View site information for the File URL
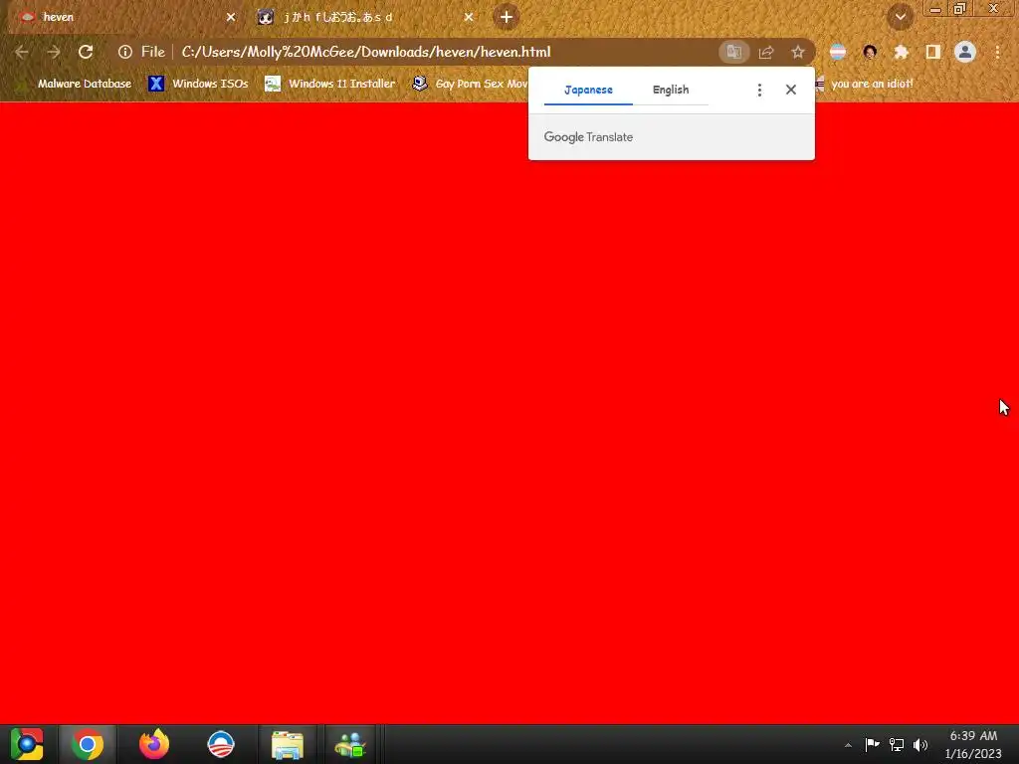Viewport: 1019px width, 764px height. click(124, 52)
